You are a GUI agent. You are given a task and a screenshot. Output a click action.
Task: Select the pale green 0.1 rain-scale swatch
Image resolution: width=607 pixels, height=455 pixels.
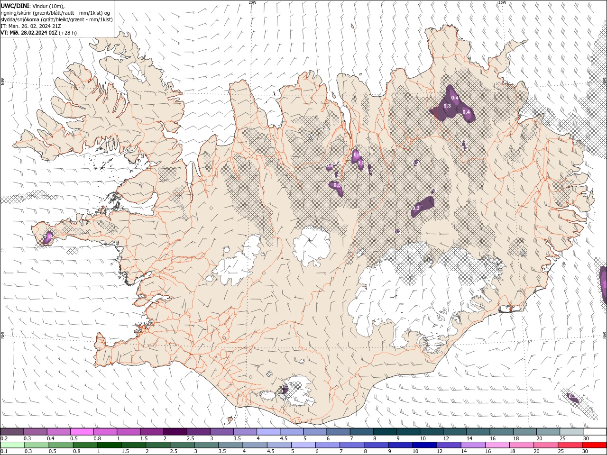click(x=12, y=445)
